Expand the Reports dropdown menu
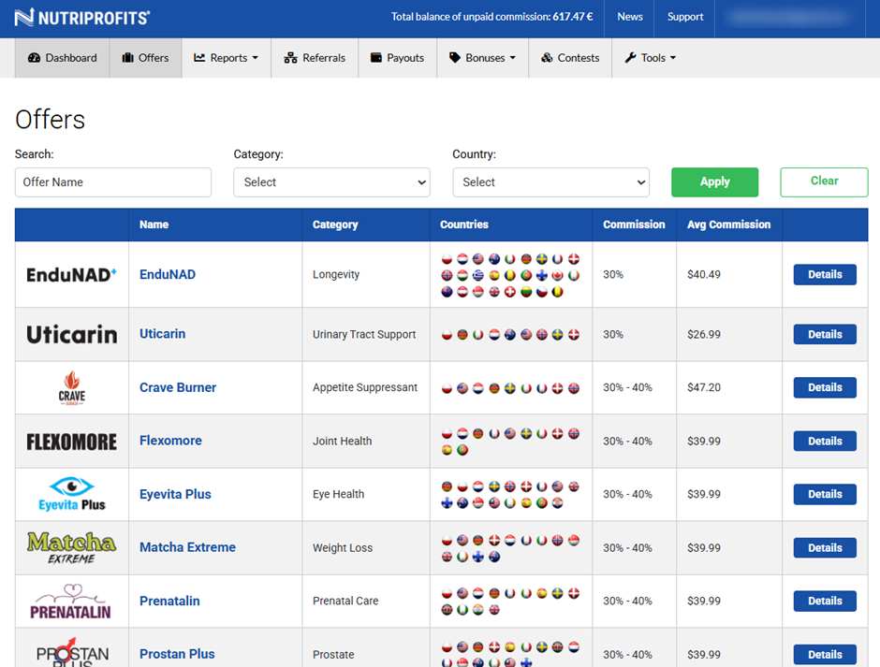880x667 pixels. [x=227, y=58]
